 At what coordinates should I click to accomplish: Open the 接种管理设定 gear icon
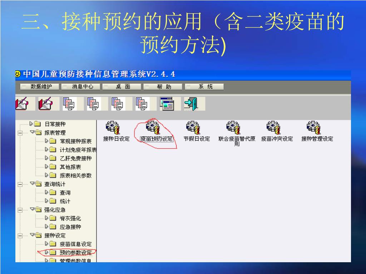click(x=313, y=127)
